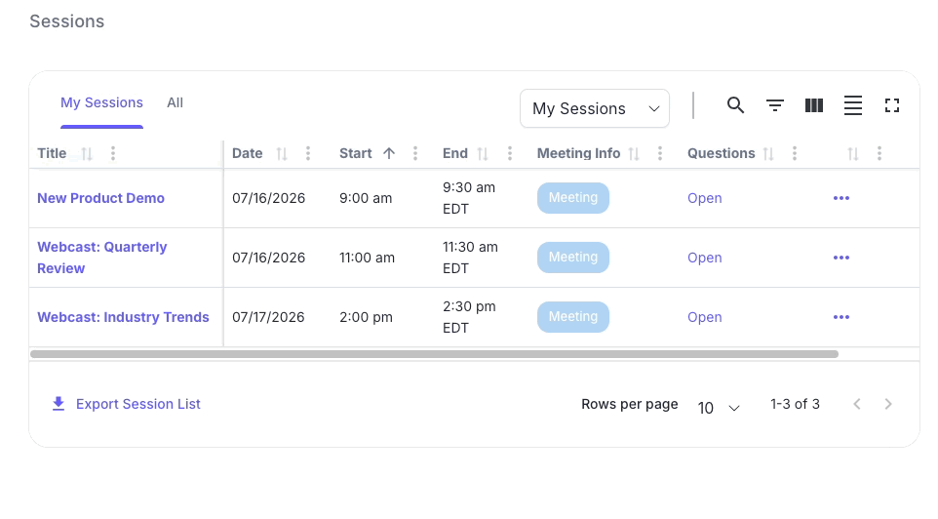Image resolution: width=938 pixels, height=519 pixels.
Task: Open the column chooser icon
Action: pos(813,105)
